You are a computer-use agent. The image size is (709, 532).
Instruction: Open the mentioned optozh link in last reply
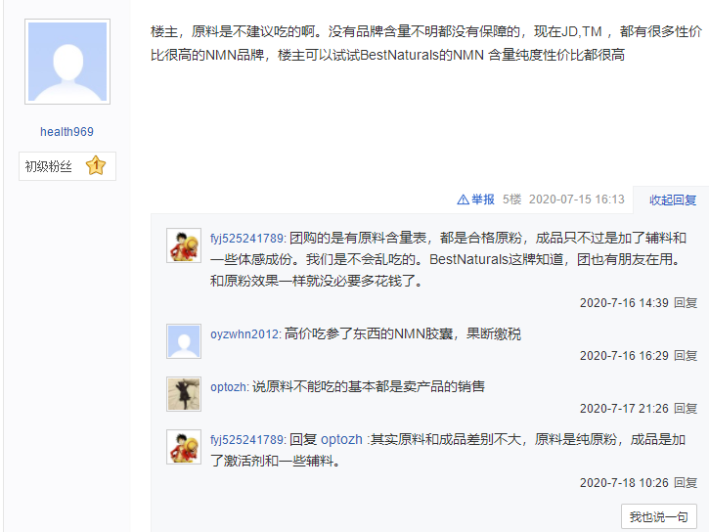tap(341, 439)
